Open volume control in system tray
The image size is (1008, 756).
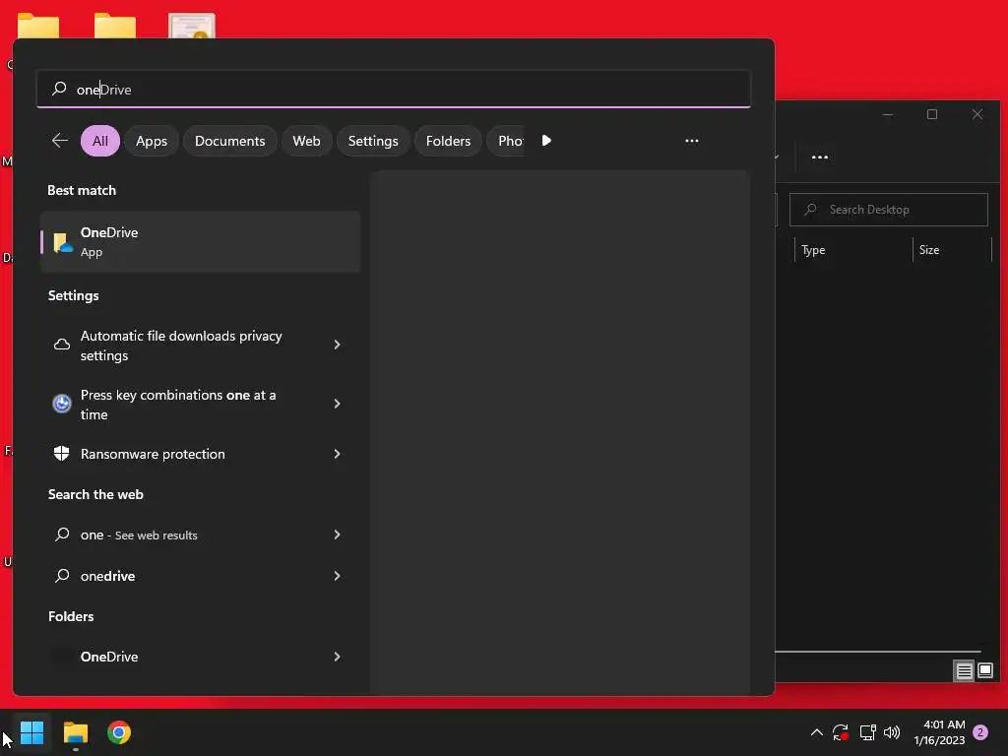892,732
